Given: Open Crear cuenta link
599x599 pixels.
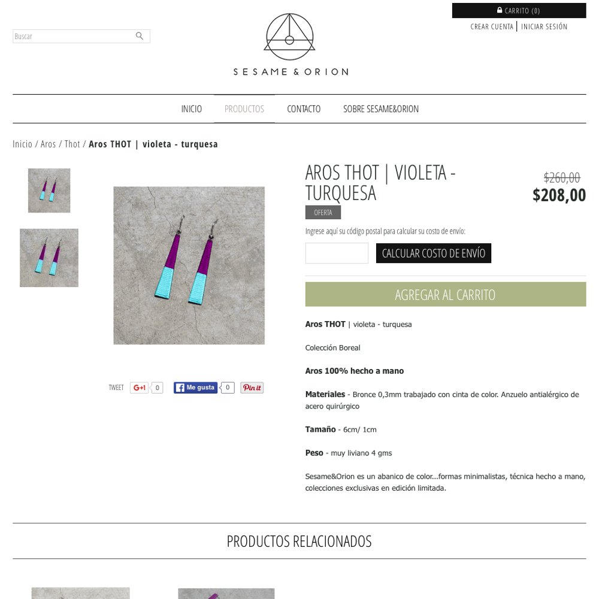Looking at the screenshot, I should coord(492,27).
